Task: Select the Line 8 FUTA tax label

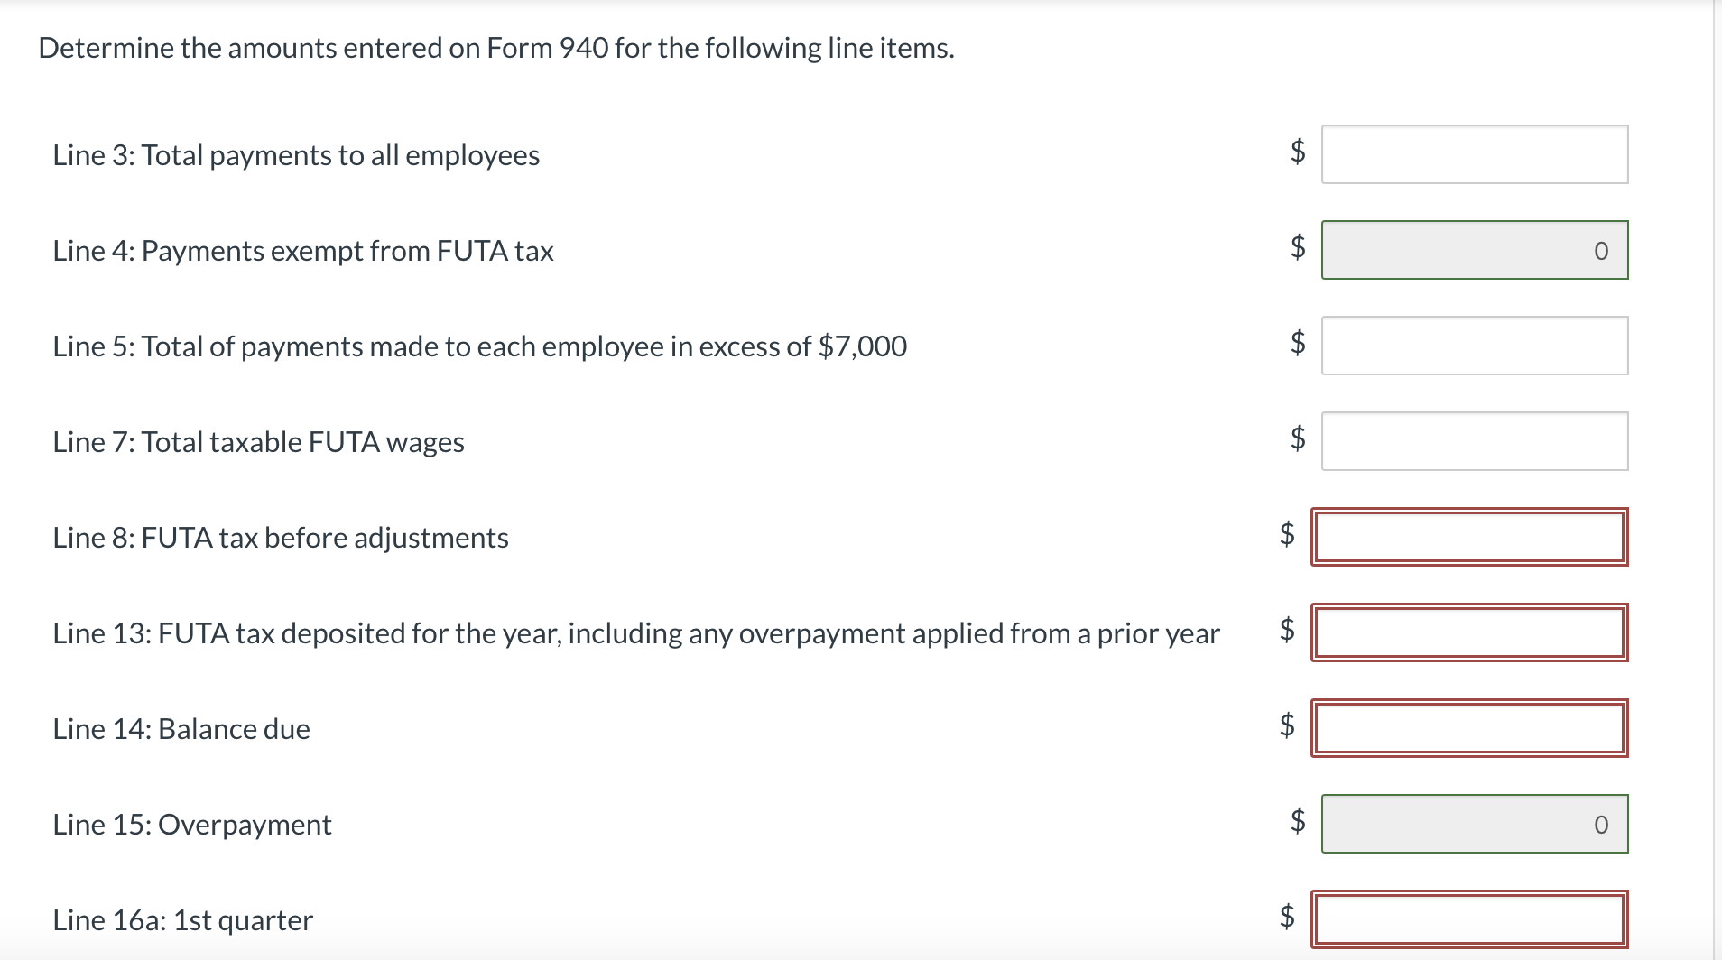Action: 280,537
